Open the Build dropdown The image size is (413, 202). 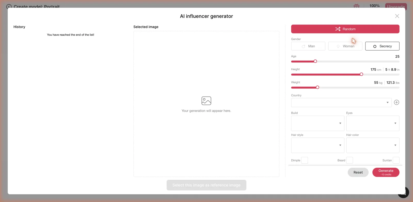click(x=318, y=123)
